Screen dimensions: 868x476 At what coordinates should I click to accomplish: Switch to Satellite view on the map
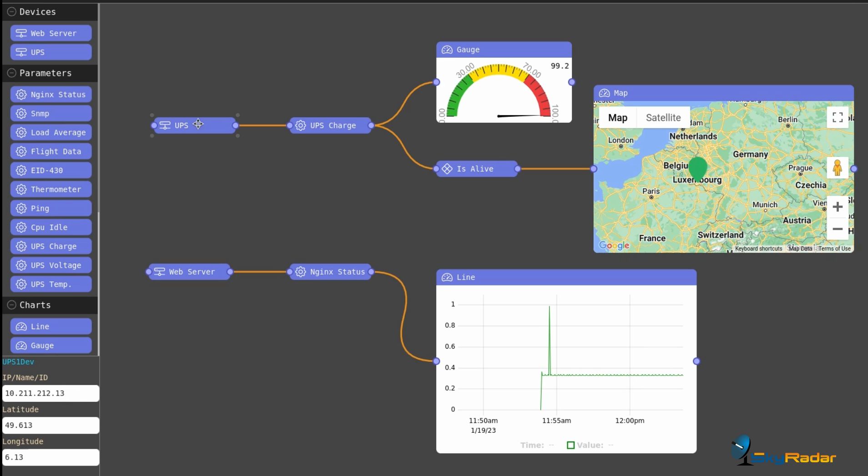[x=662, y=117]
